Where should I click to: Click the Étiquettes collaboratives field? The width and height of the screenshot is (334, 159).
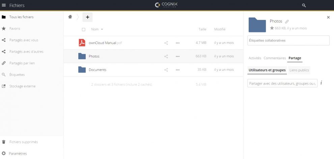(x=288, y=40)
